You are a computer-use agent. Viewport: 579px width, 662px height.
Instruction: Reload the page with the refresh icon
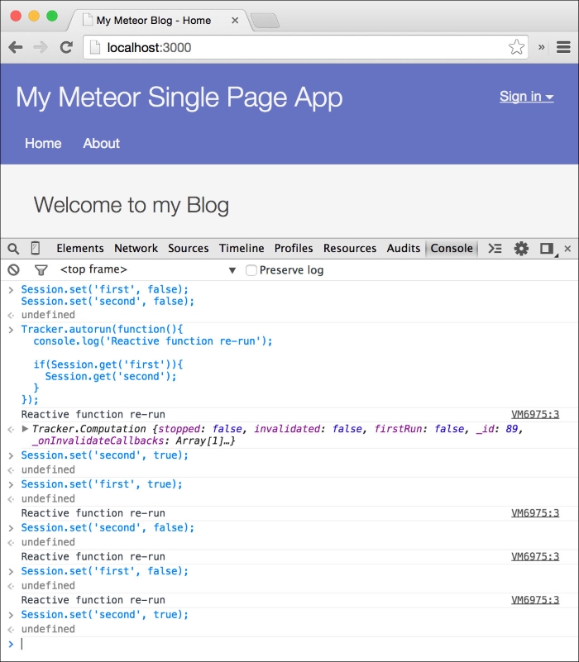(x=66, y=47)
